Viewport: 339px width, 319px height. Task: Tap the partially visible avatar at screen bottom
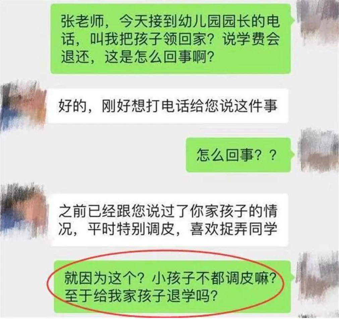pyautogui.click(x=318, y=316)
